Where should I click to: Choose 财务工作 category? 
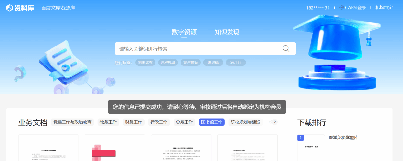(133, 122)
